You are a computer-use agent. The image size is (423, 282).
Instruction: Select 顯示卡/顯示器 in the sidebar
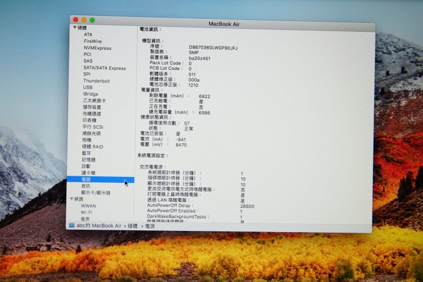pos(96,193)
